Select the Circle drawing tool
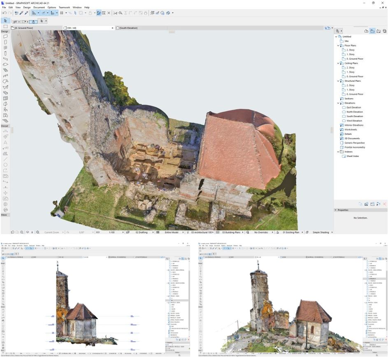This screenshot has width=388, height=357. (5, 164)
